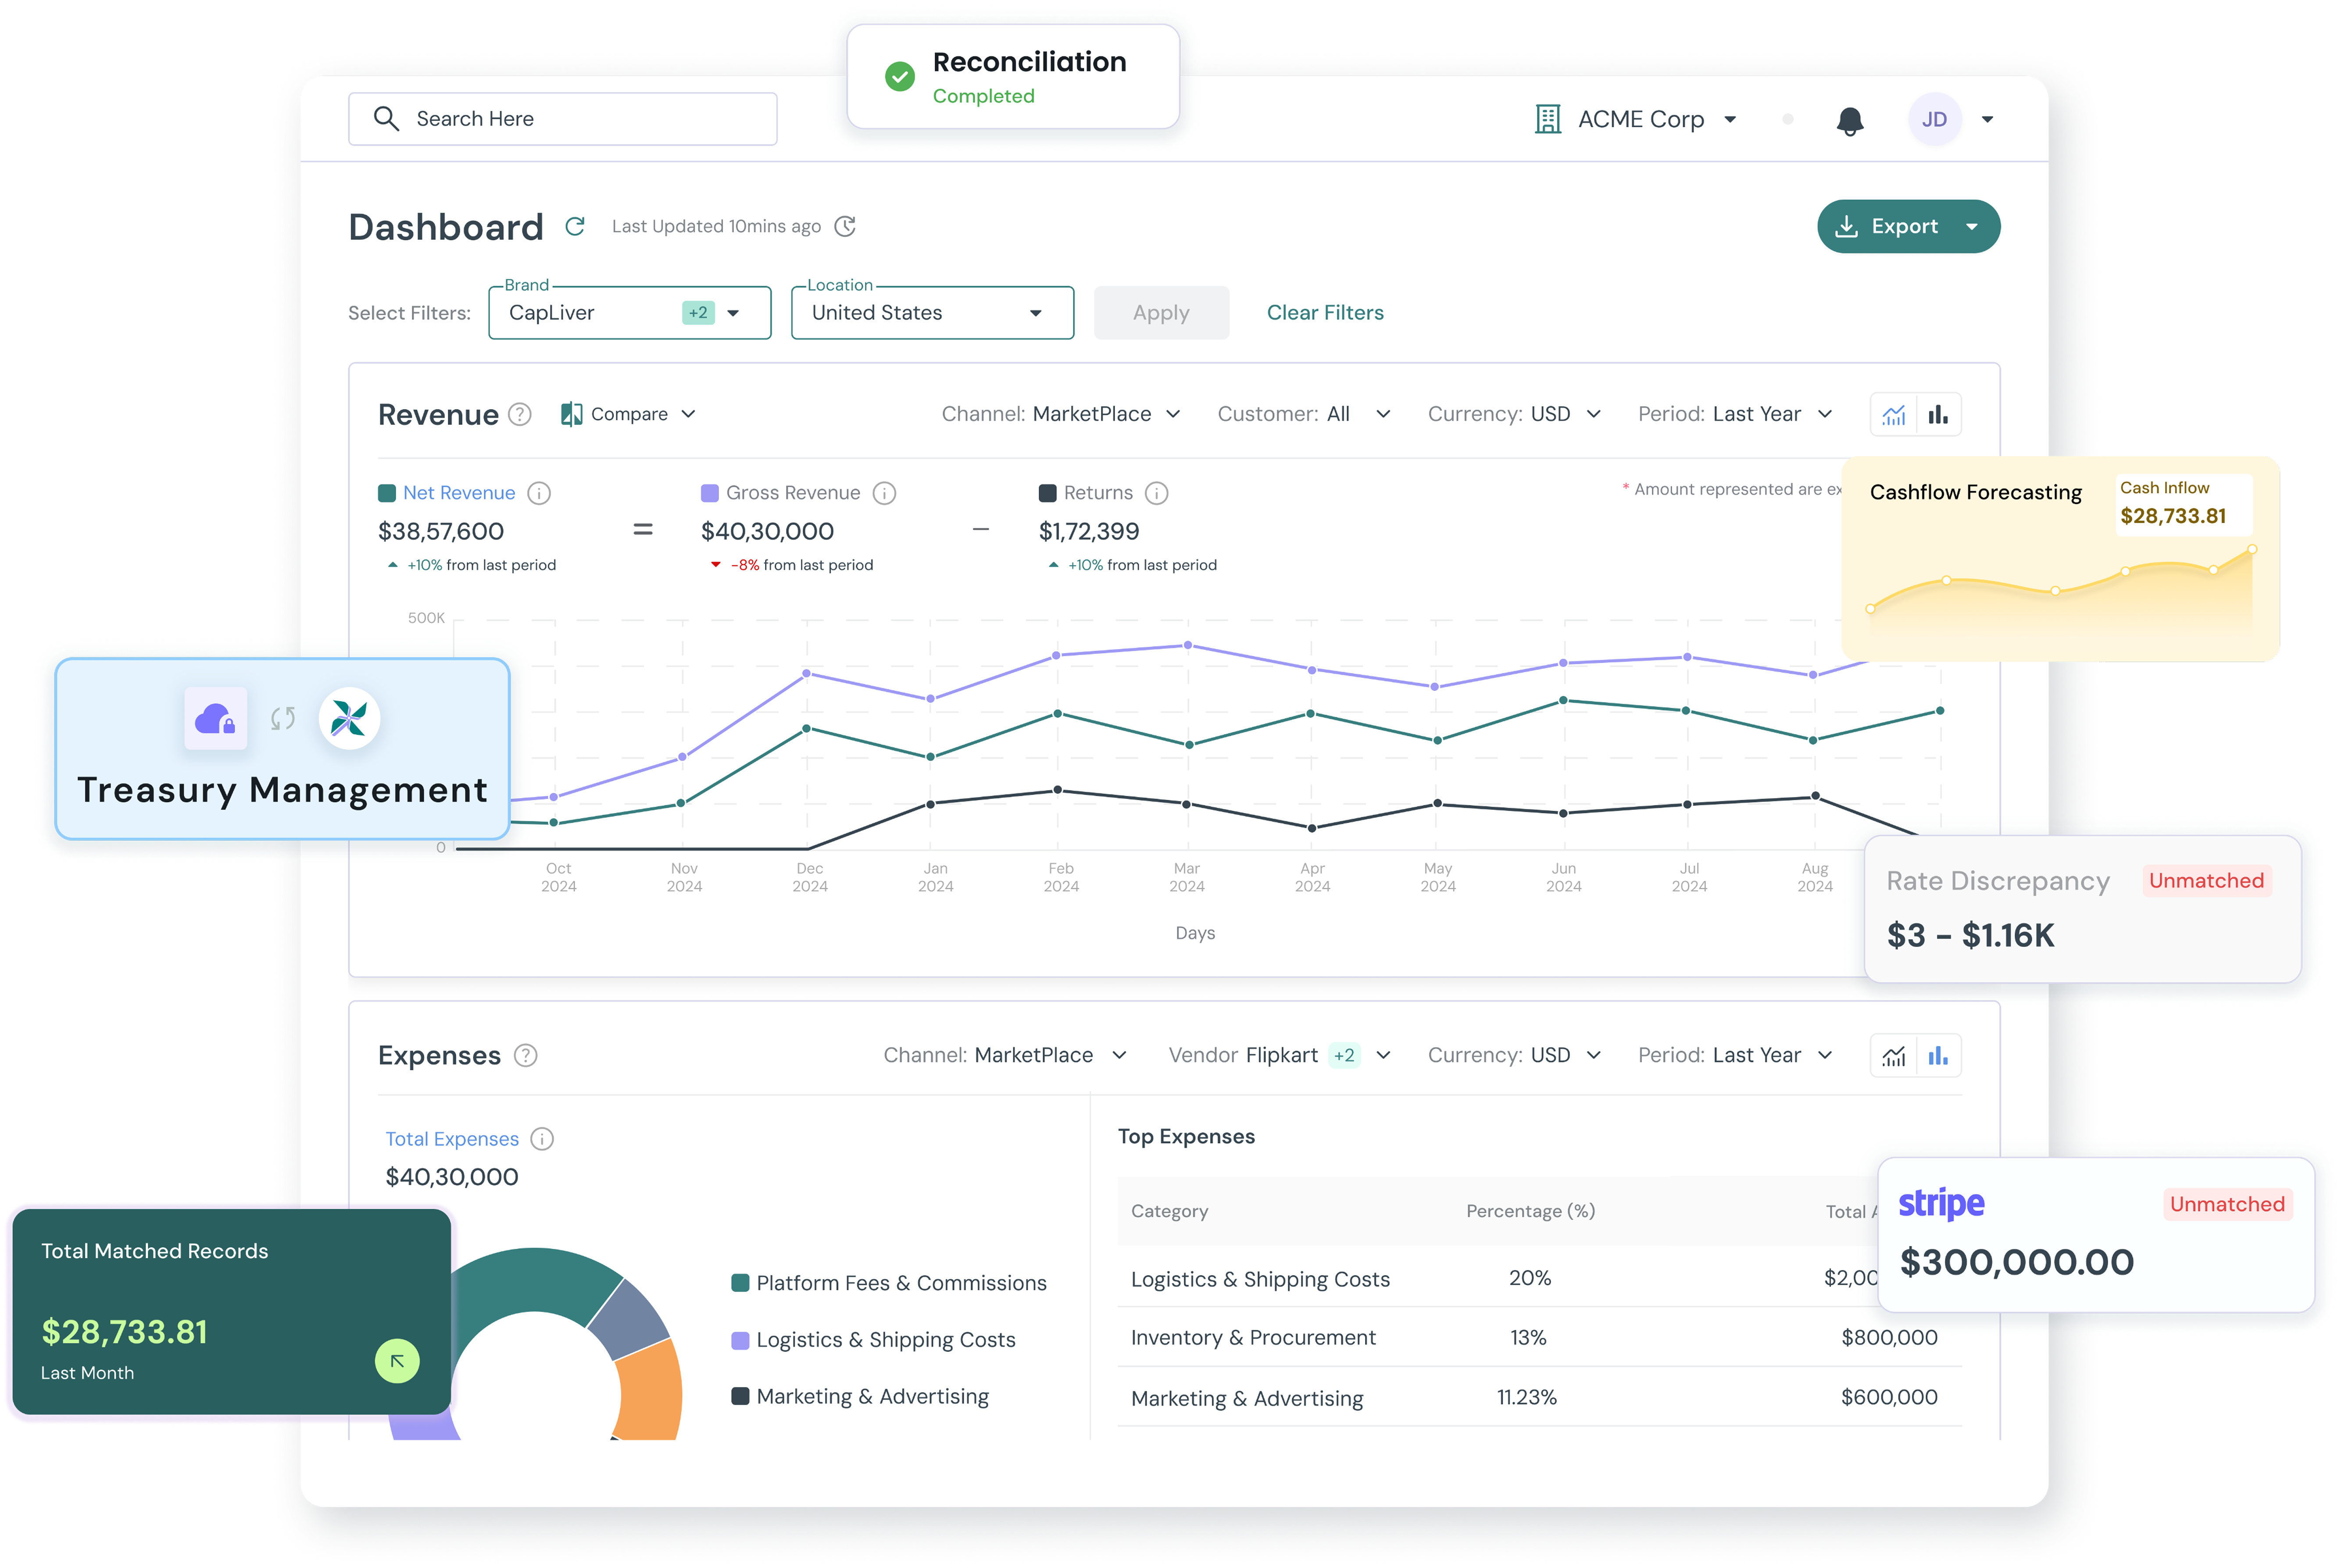Click the Category column header
The height and width of the screenshot is (1568, 2341).
(x=1169, y=1211)
